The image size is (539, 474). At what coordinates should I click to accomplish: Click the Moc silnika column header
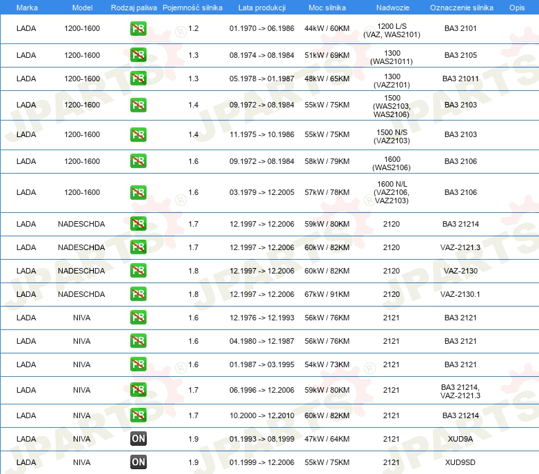(x=327, y=7)
